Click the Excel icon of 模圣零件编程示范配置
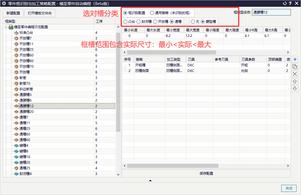 (11, 27)
